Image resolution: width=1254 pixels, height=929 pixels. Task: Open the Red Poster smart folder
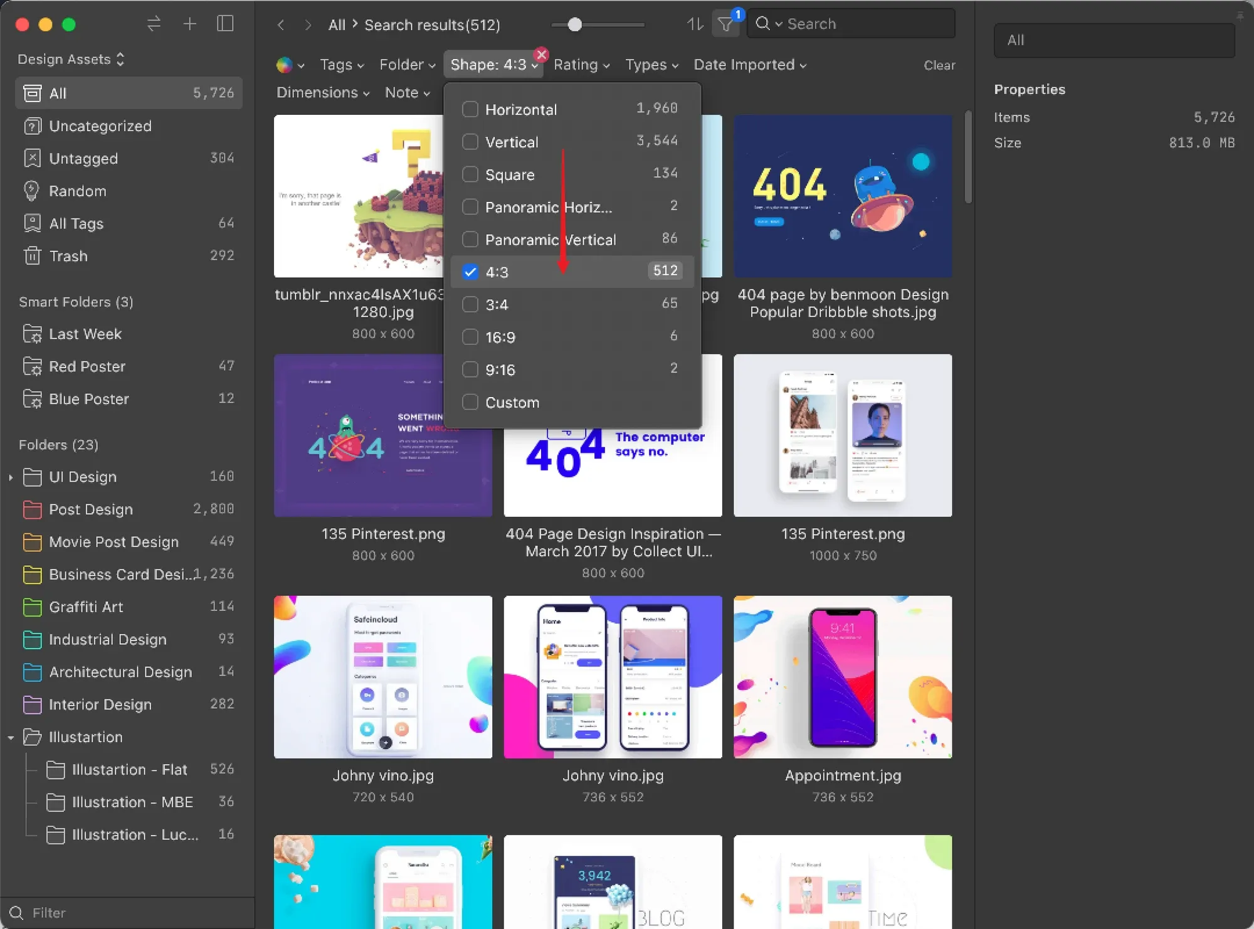[129, 367]
